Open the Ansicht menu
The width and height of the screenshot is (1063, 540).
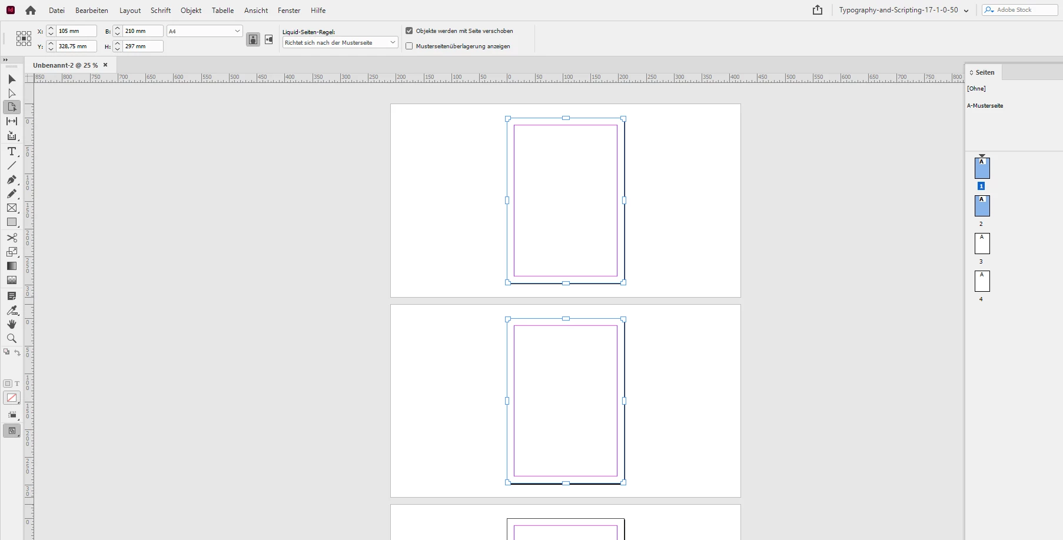(256, 11)
